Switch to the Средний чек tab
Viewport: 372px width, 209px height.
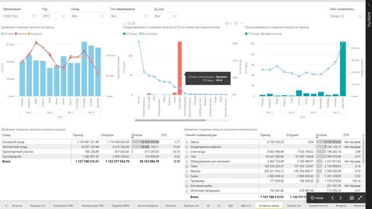pos(294,206)
